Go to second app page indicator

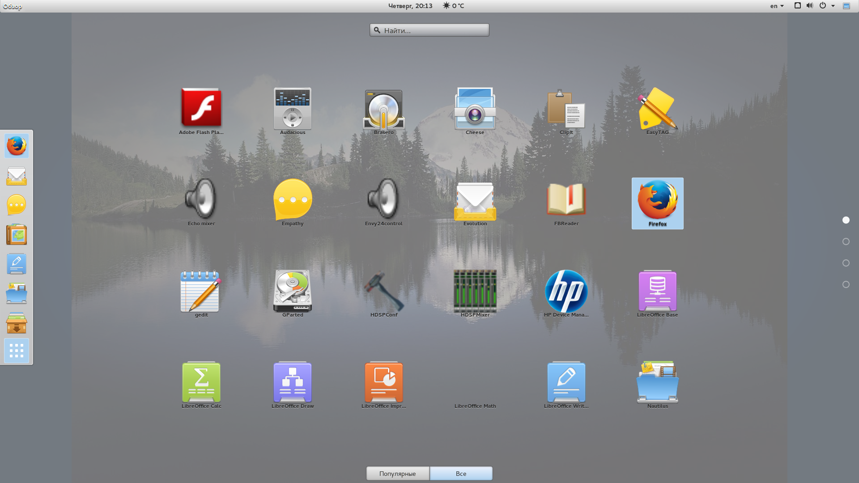coord(846,241)
